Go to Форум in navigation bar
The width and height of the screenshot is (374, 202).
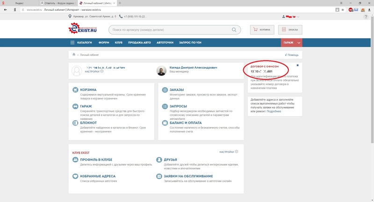coord(104,42)
